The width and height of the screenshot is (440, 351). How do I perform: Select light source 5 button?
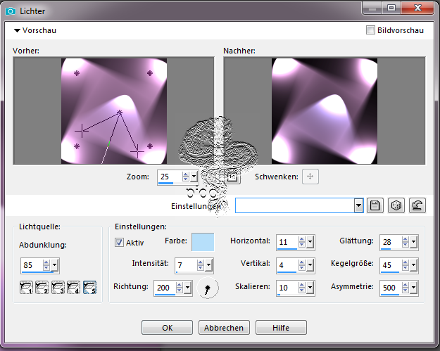tap(89, 287)
